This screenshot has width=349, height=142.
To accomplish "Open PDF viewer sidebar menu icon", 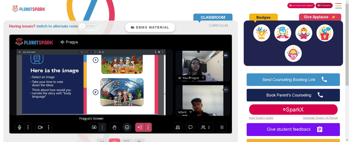I will (20, 52).
